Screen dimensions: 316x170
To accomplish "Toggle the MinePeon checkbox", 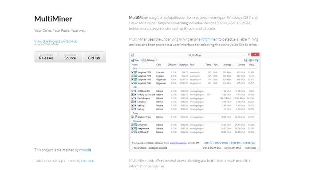I will pos(133,125).
